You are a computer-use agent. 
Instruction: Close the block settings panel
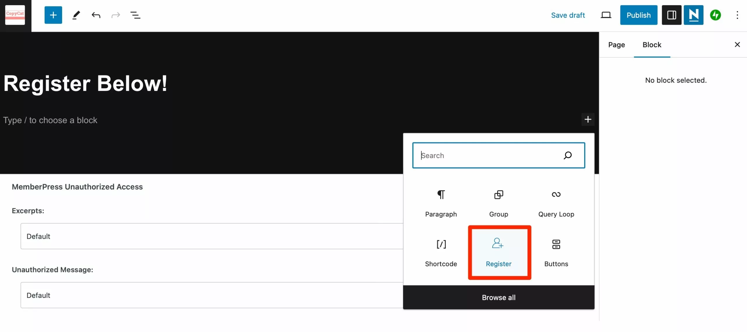pyautogui.click(x=736, y=44)
